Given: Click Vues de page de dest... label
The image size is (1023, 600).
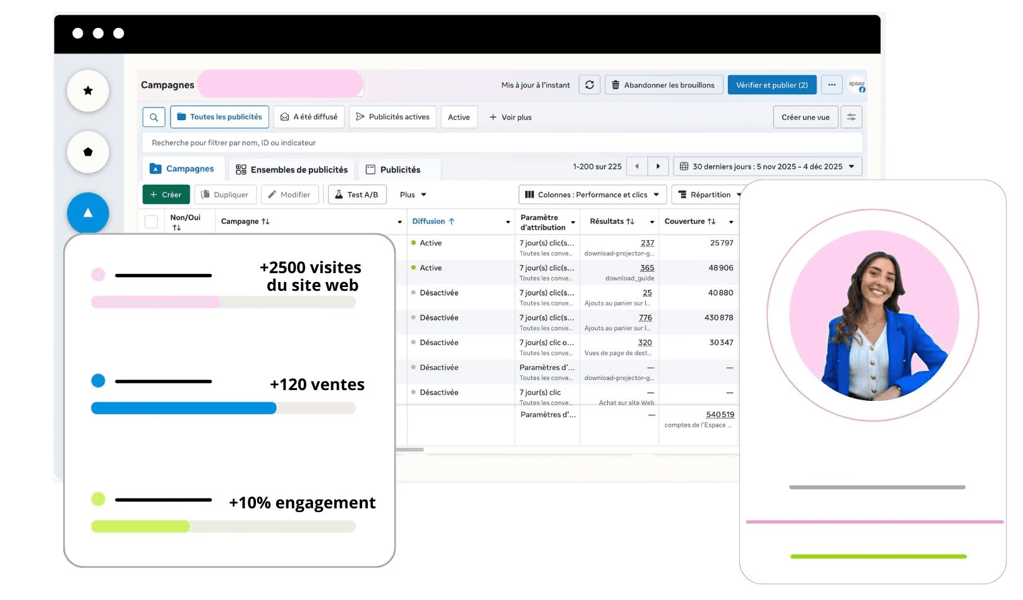Looking at the screenshot, I should pos(618,353).
